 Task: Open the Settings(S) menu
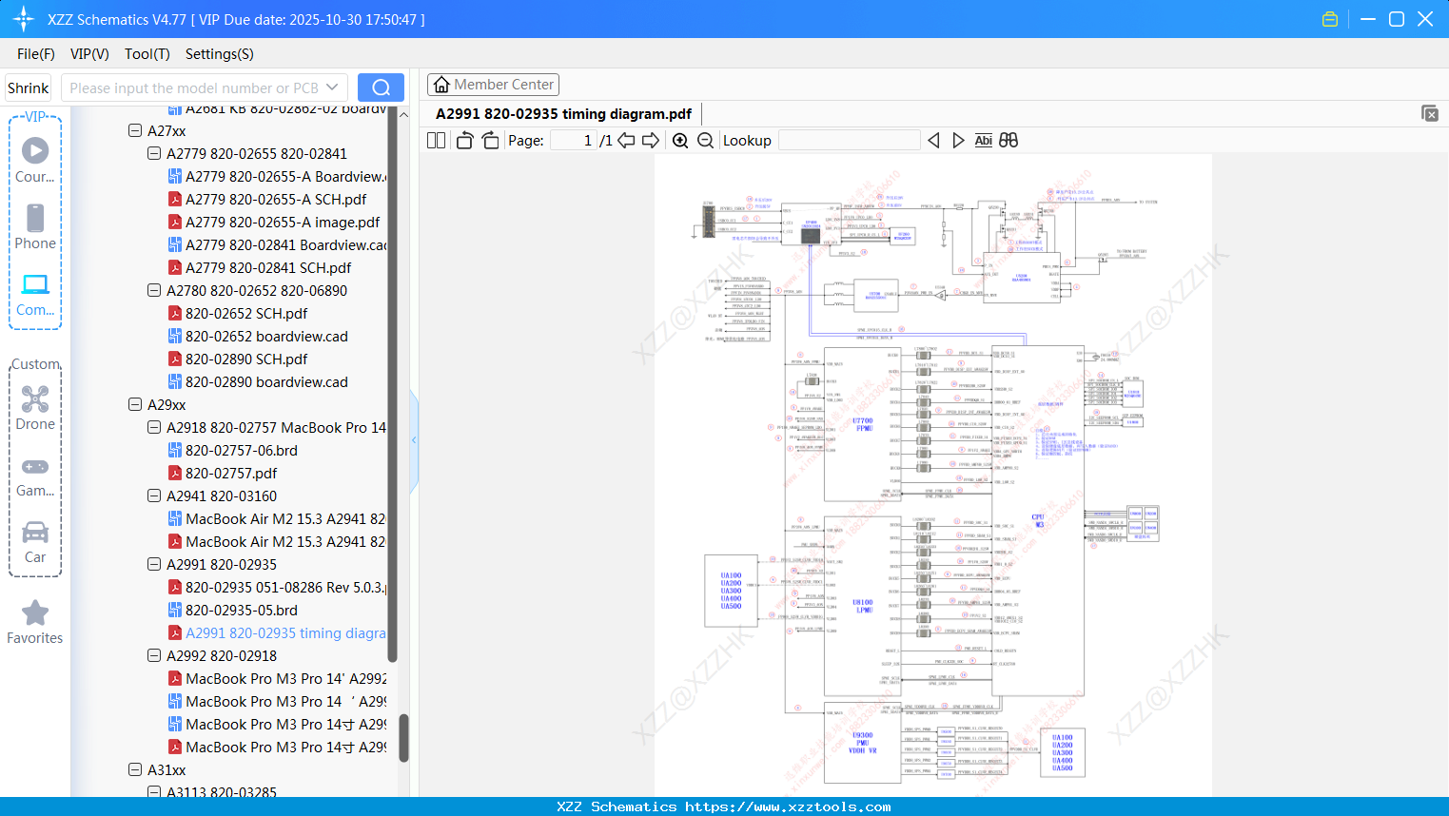pyautogui.click(x=219, y=54)
